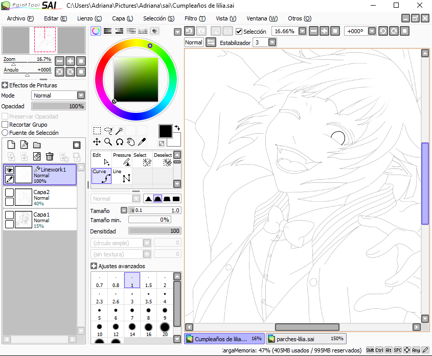Open the zoom percentage dropdown
432x356 pixels.
[x=302, y=31]
